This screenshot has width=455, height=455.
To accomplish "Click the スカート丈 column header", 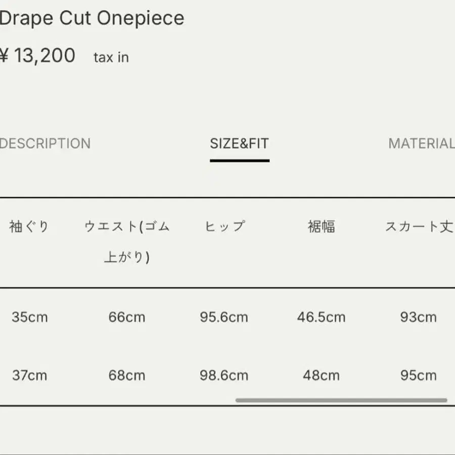I will (419, 226).
